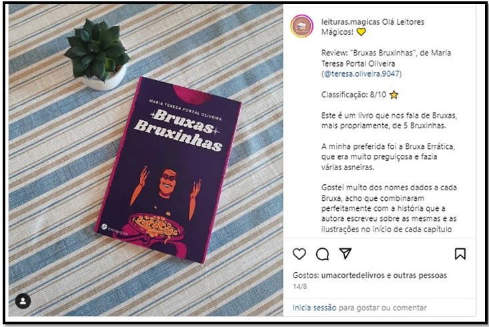Click the 14/8 post date
489x327 pixels.
click(x=300, y=286)
